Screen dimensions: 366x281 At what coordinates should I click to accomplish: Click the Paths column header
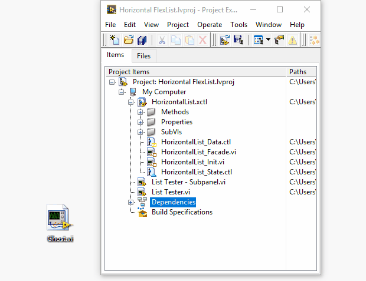tap(301, 72)
